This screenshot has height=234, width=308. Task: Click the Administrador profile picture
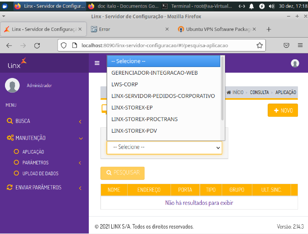point(12,85)
